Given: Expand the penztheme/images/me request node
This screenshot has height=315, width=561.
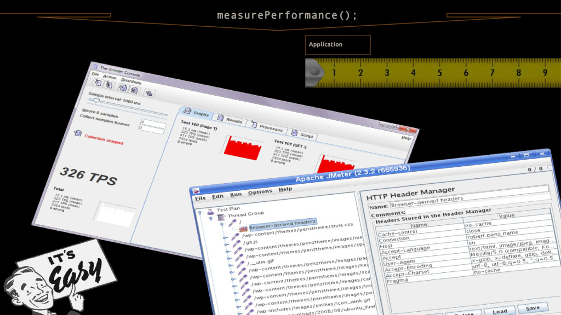Looking at the screenshot, I should (227, 252).
